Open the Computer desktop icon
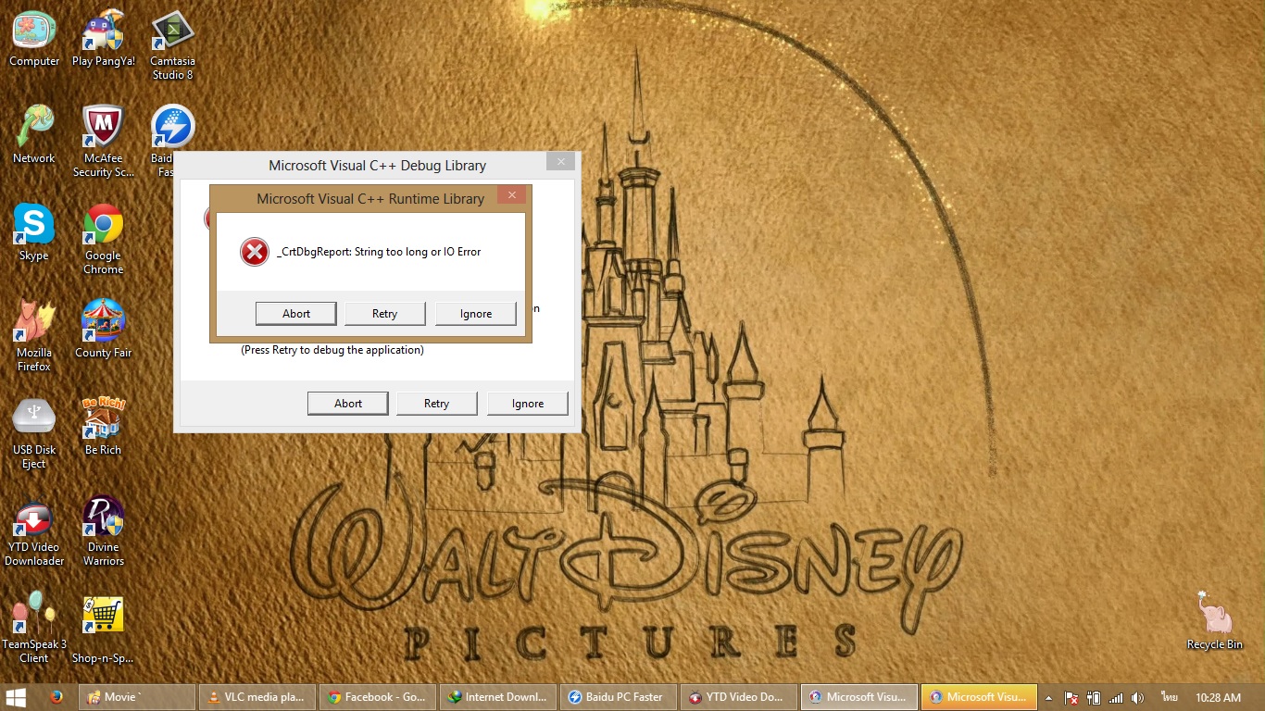 (x=34, y=39)
